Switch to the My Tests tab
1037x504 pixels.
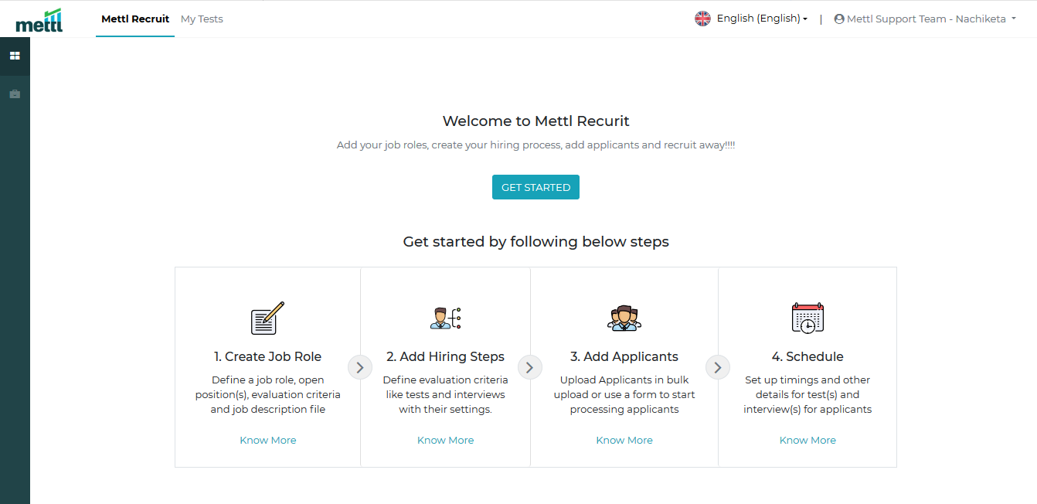[202, 19]
